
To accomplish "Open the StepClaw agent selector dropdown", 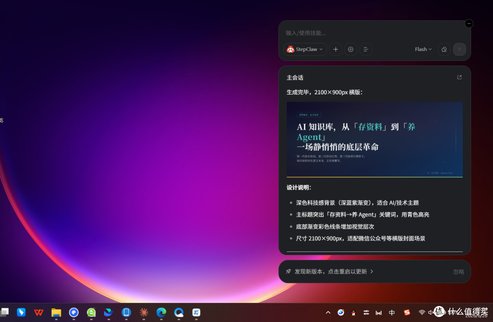I will (x=305, y=49).
